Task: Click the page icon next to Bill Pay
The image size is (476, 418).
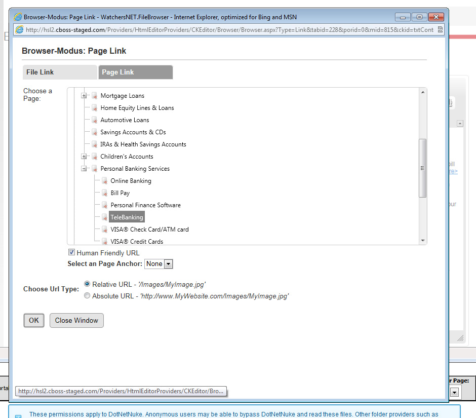Action: point(104,193)
